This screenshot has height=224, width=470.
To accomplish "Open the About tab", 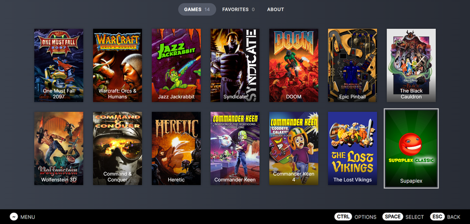I will pyautogui.click(x=275, y=9).
